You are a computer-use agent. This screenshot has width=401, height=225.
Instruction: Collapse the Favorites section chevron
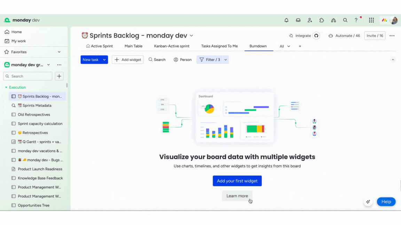coord(59,52)
